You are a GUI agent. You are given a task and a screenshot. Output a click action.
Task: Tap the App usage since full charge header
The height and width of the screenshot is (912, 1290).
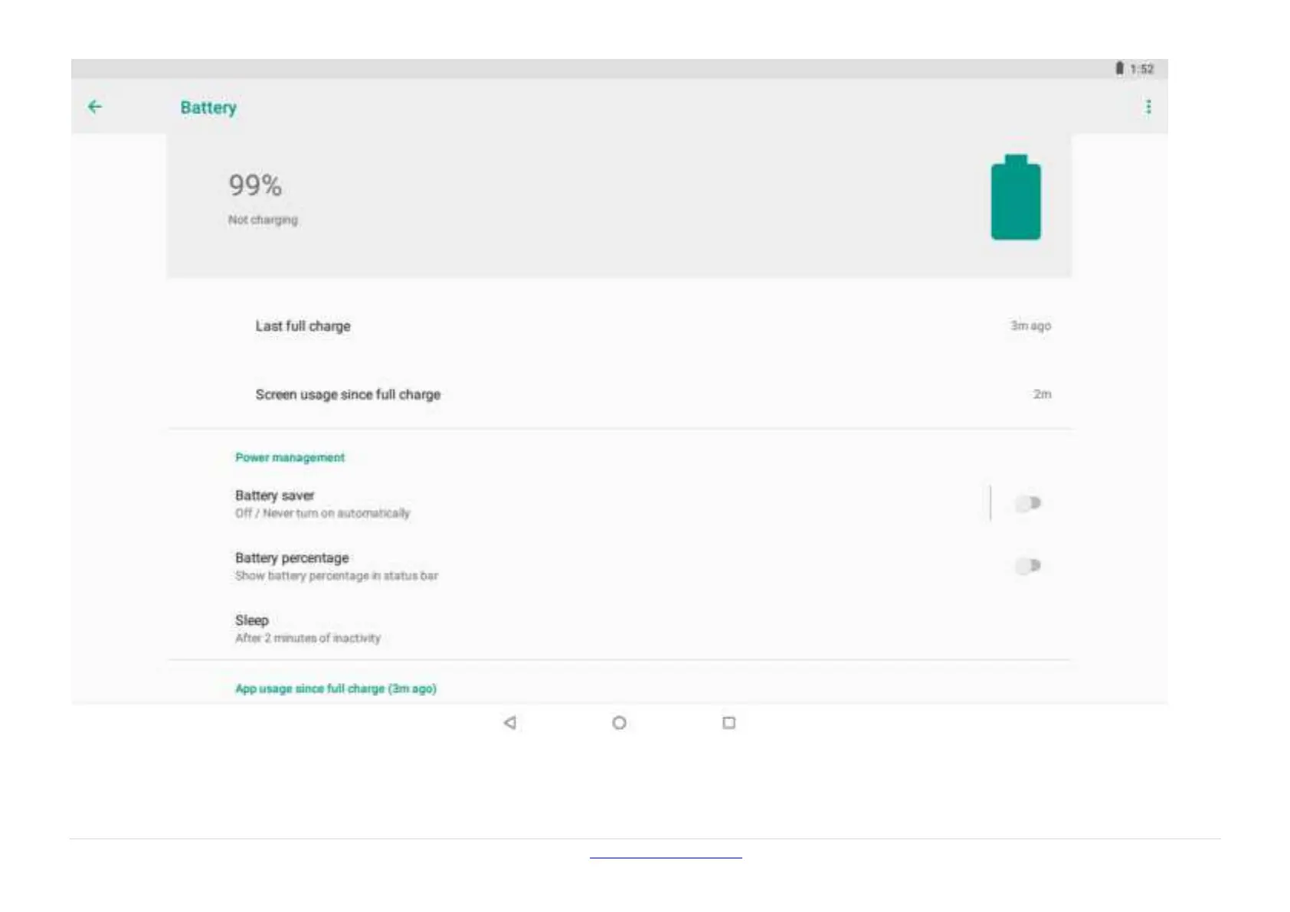point(336,688)
